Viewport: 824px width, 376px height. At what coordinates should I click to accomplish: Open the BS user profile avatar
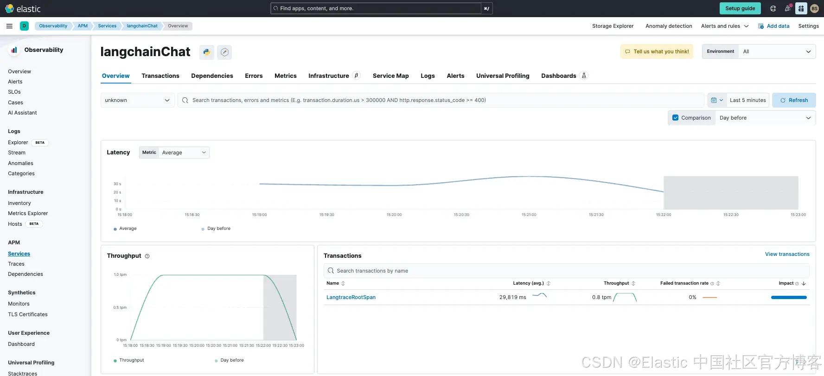click(814, 8)
